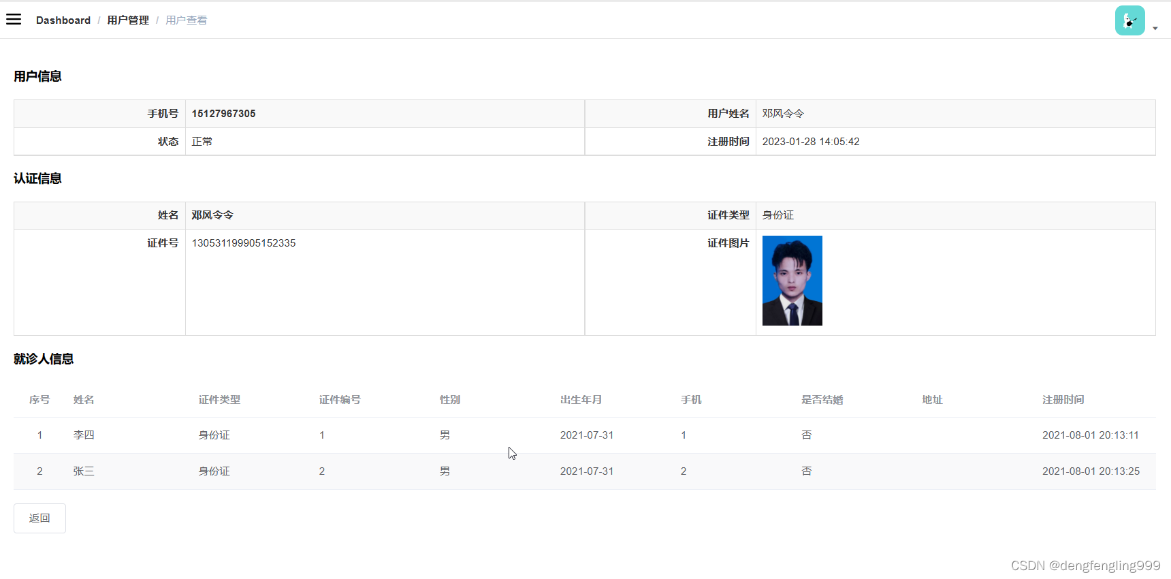The height and width of the screenshot is (579, 1171).
Task: Click the 状态 field label
Action: pyautogui.click(x=168, y=142)
